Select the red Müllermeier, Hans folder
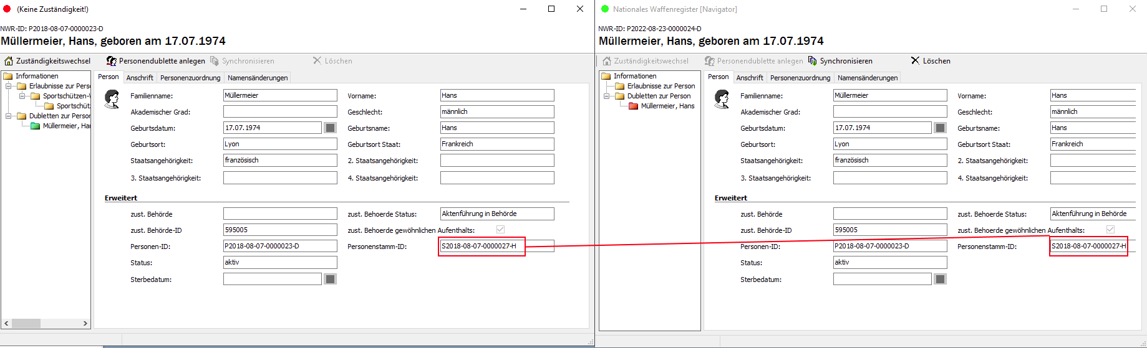The image size is (1147, 348). point(634,106)
